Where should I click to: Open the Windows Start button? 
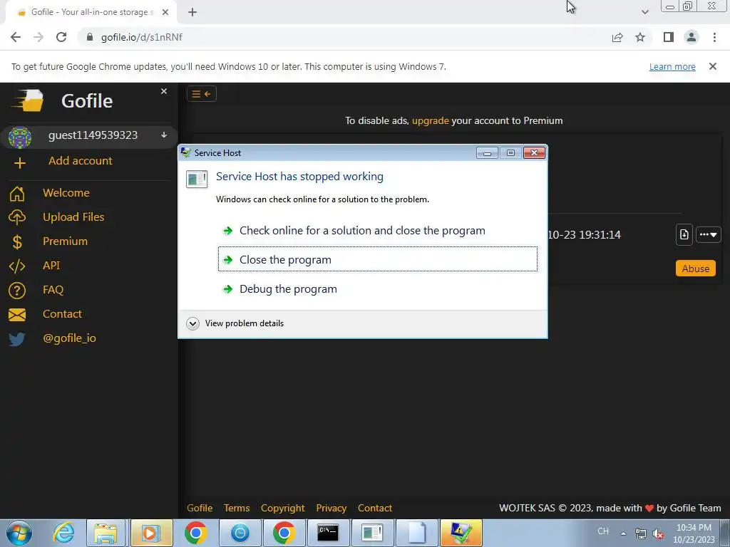pyautogui.click(x=19, y=533)
